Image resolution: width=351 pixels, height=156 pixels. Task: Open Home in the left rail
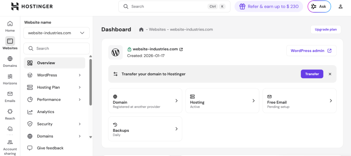coord(10,26)
